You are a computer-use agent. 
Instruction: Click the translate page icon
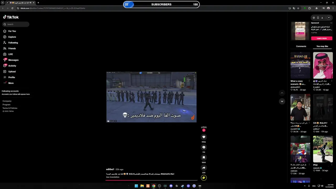click(x=294, y=8)
